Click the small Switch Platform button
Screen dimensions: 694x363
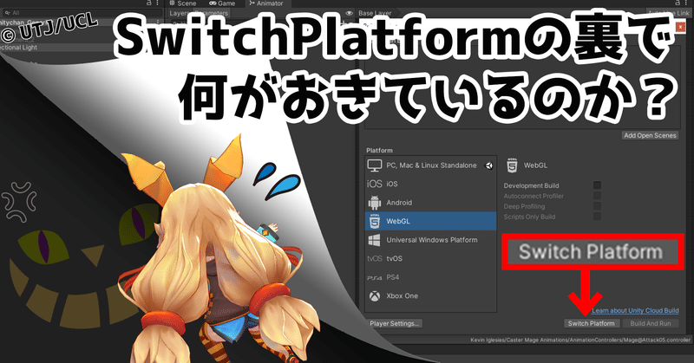(x=592, y=323)
